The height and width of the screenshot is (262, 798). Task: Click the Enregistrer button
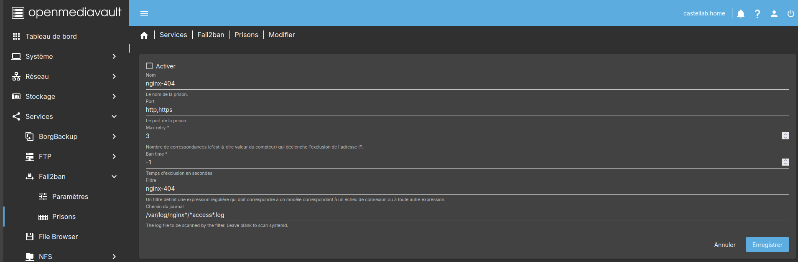767,245
